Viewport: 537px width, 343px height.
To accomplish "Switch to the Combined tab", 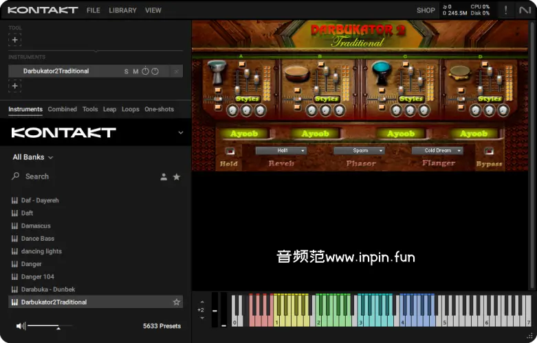I will point(63,109).
